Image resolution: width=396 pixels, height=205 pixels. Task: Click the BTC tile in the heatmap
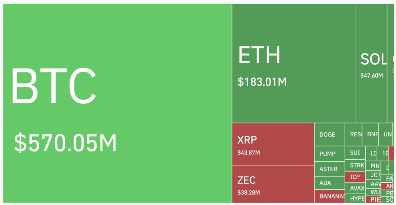(x=117, y=103)
